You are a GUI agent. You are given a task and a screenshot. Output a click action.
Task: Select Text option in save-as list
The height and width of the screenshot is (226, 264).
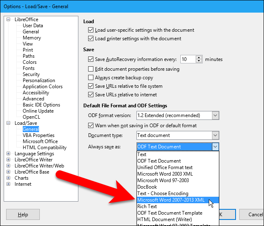(177, 154)
